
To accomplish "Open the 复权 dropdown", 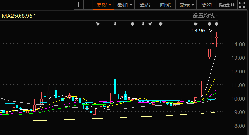I will pos(103,5).
